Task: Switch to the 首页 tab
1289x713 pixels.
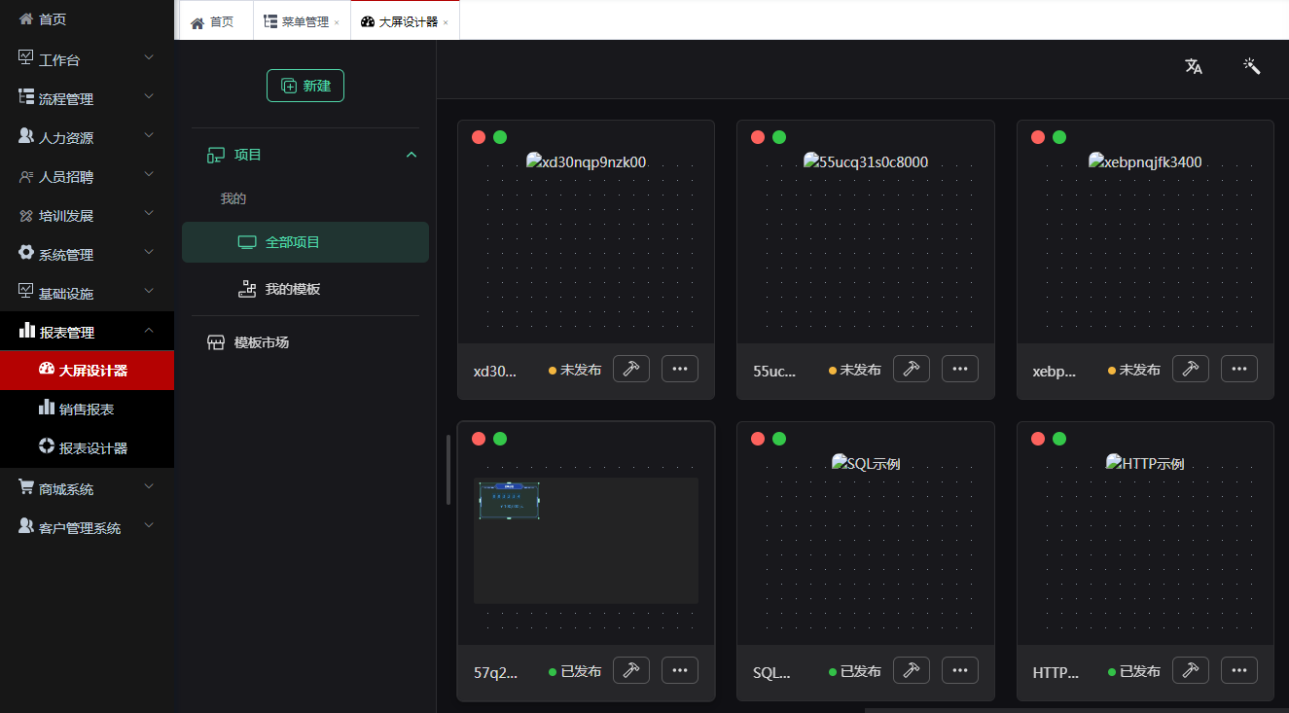Action: [216, 21]
